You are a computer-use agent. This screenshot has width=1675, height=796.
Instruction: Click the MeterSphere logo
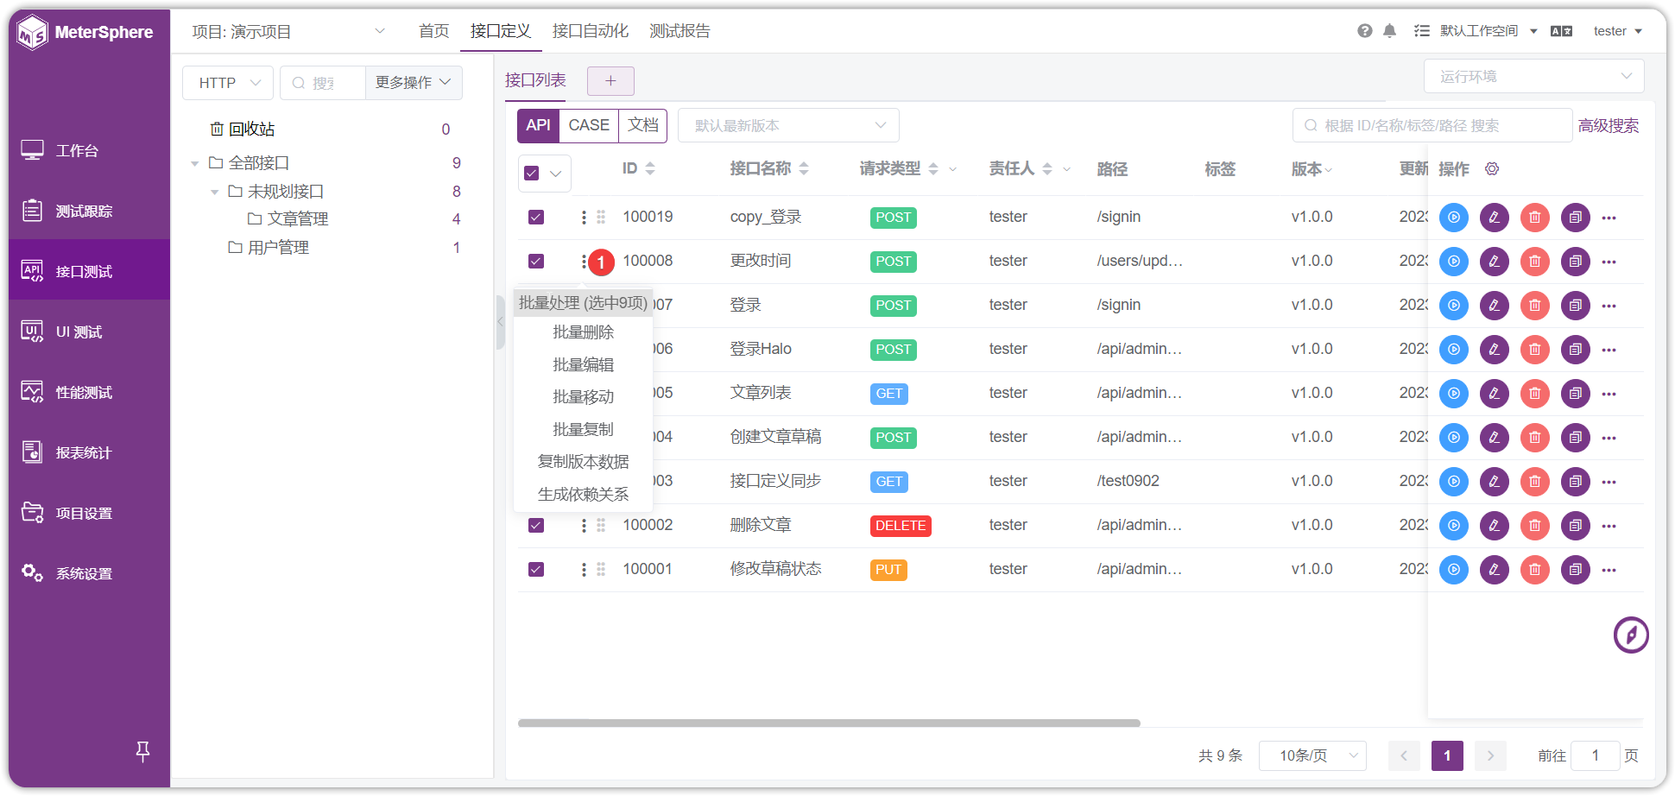[x=85, y=32]
